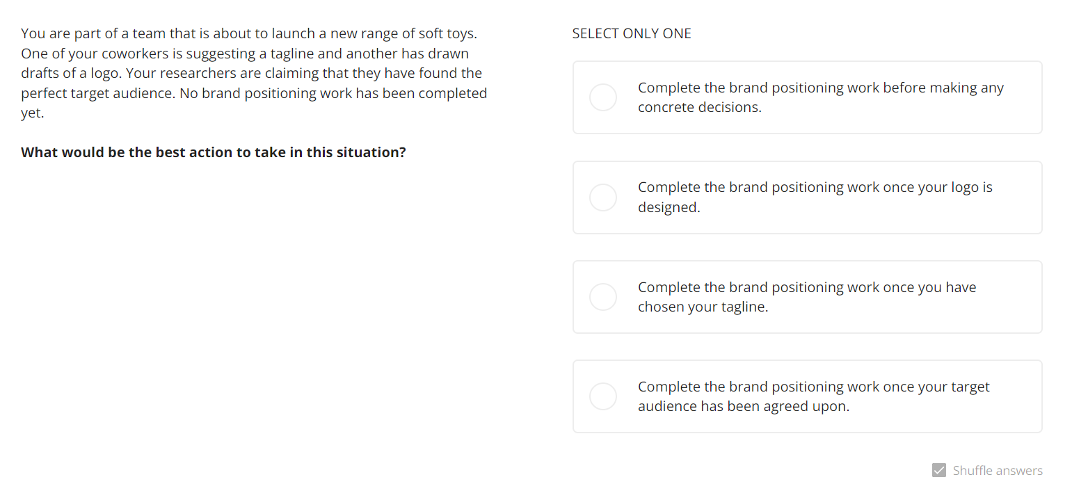
Task: Select radio button for 'once your logo is designed'
Action: [602, 197]
